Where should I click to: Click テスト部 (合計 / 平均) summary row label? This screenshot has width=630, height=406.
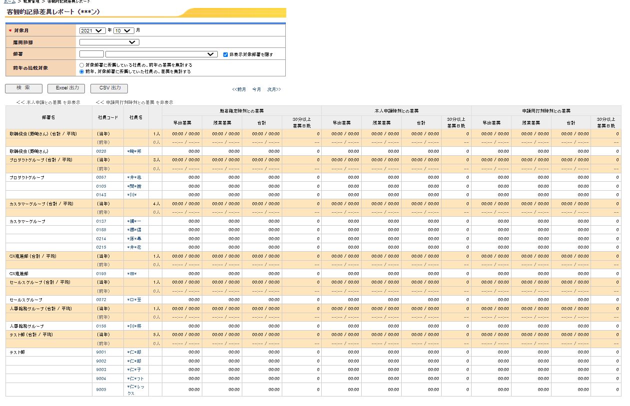(x=31, y=335)
